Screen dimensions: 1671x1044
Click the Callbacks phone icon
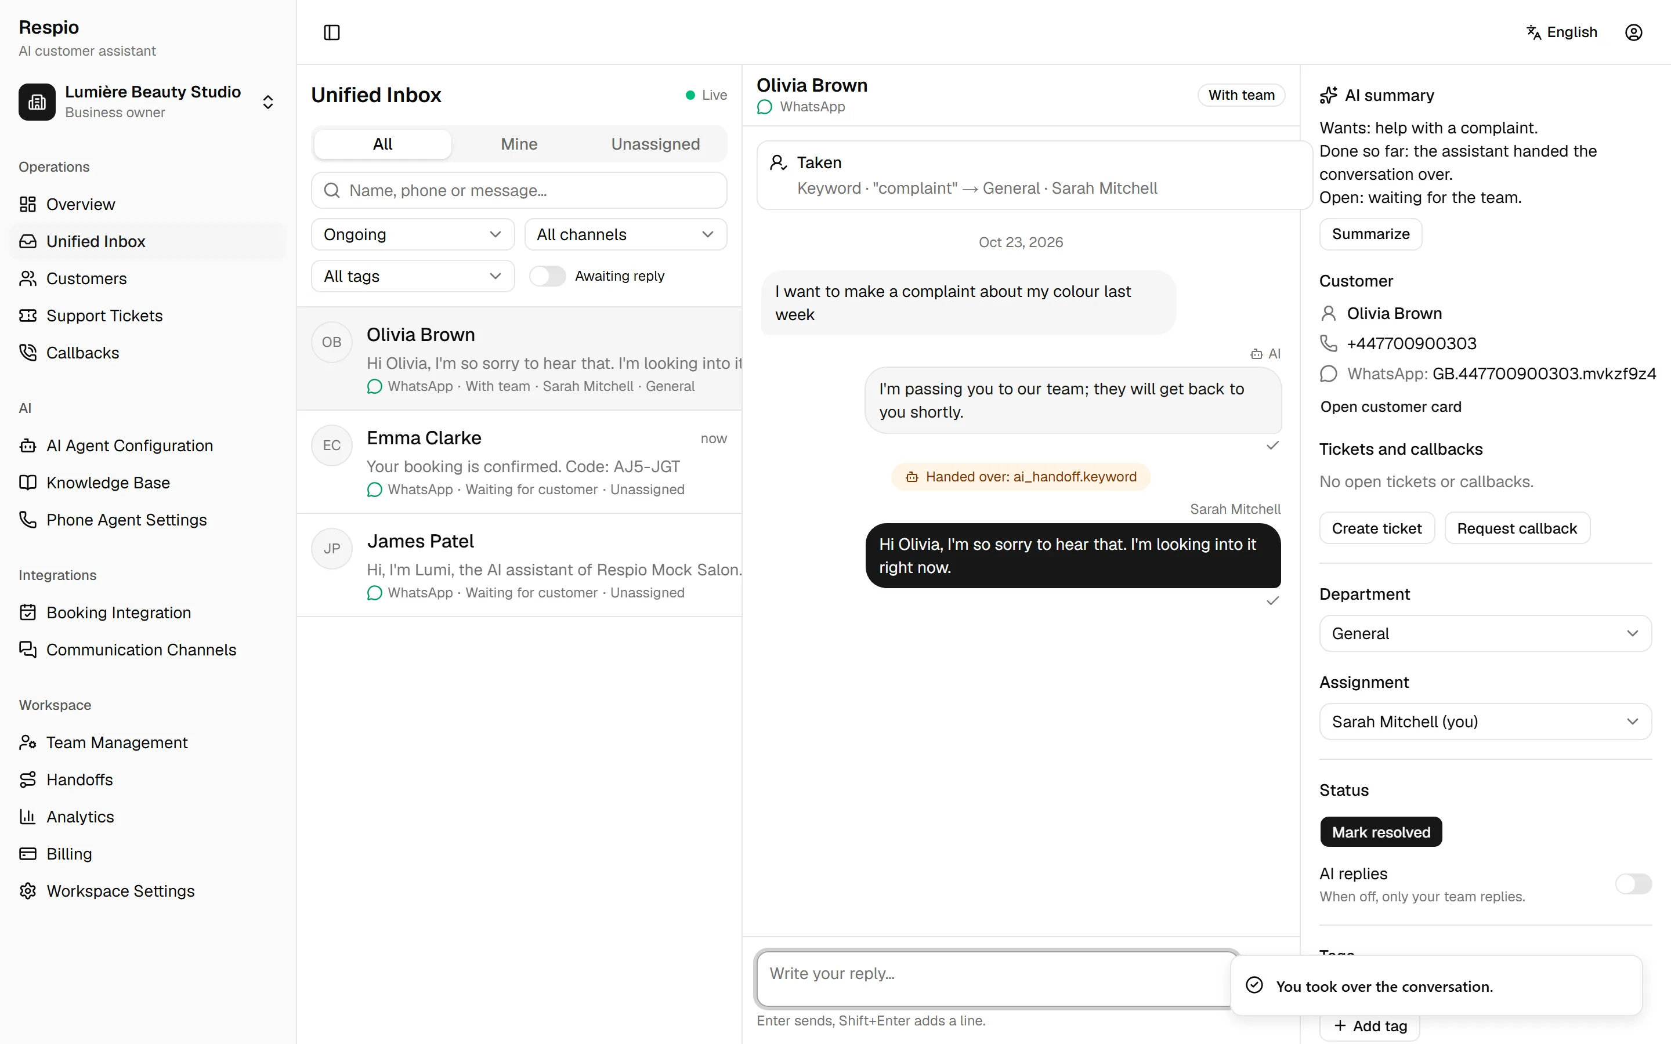(x=28, y=353)
